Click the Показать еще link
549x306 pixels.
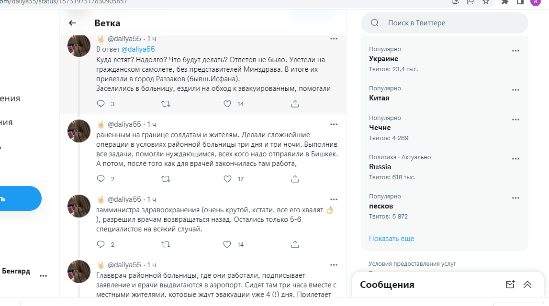click(391, 238)
